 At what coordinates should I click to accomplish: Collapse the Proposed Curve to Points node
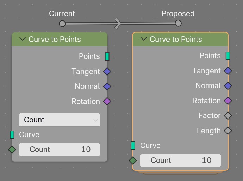point(144,39)
